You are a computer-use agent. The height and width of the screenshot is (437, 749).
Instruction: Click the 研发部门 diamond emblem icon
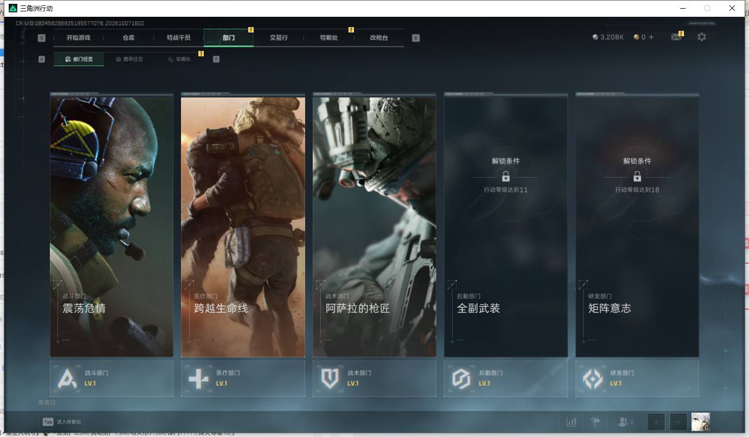coord(592,379)
